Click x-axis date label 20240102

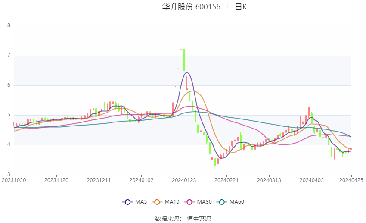[142, 180]
